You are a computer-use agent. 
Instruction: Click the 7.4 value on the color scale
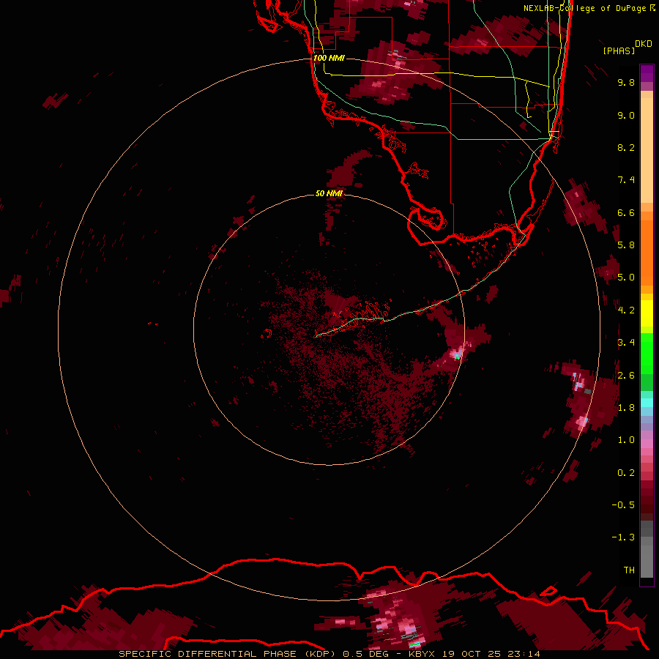626,180
